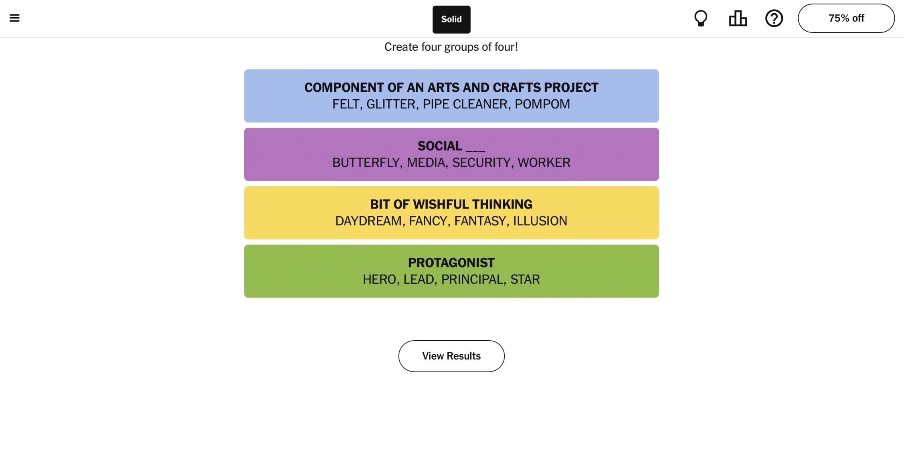This screenshot has height=454, width=904.
Task: Click the word DAYDREAM in yellow group
Action: [368, 221]
